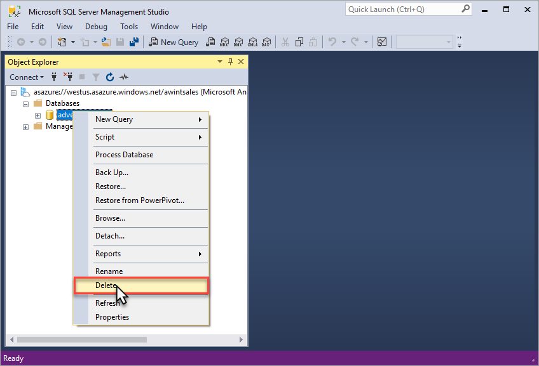Save the current file
The height and width of the screenshot is (366, 539).
click(x=120, y=42)
